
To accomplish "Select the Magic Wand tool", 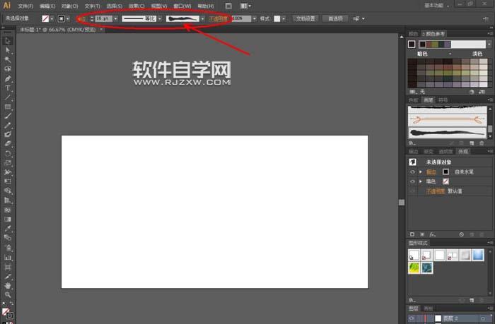I will (x=8, y=59).
